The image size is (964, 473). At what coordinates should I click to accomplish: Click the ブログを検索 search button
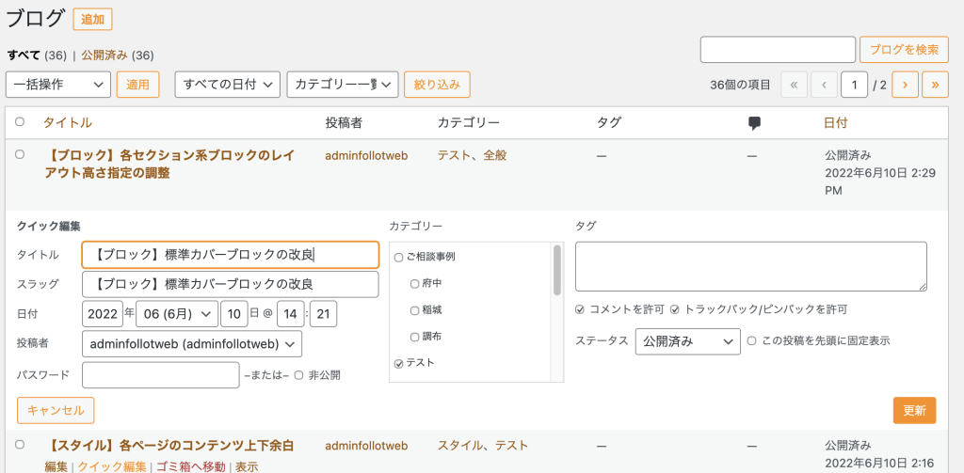(x=903, y=50)
